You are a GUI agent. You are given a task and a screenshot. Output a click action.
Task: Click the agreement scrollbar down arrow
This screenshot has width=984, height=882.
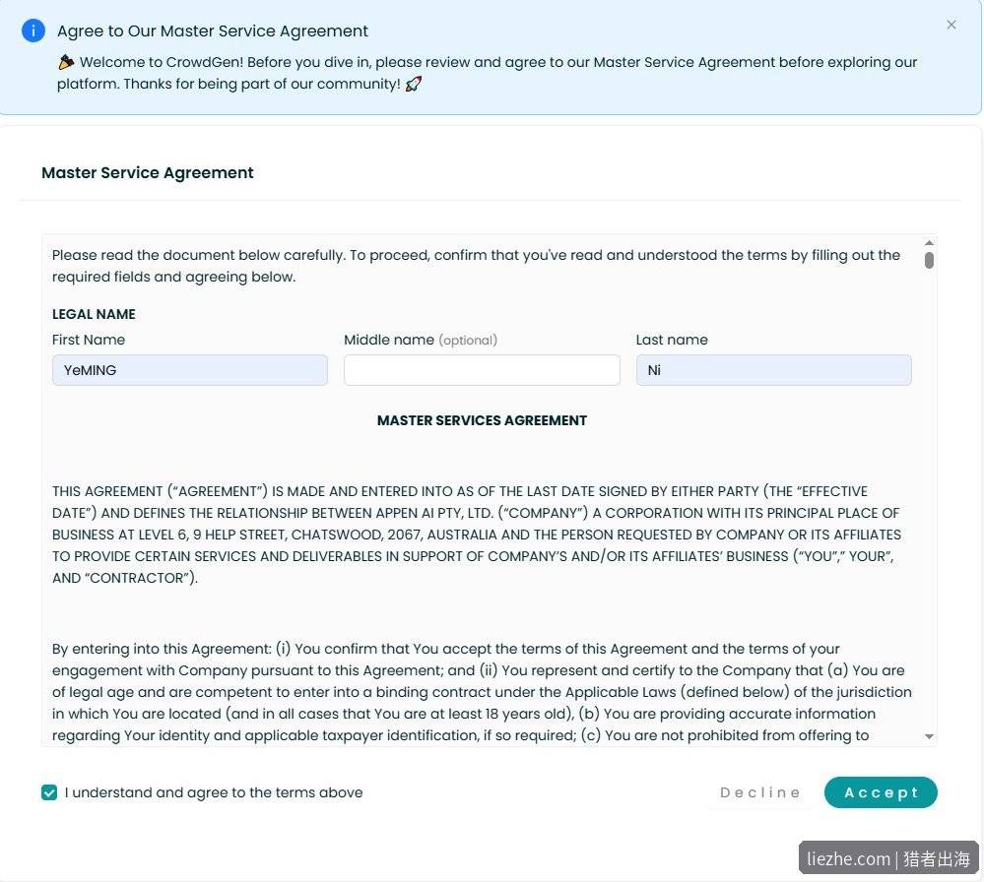tap(930, 736)
